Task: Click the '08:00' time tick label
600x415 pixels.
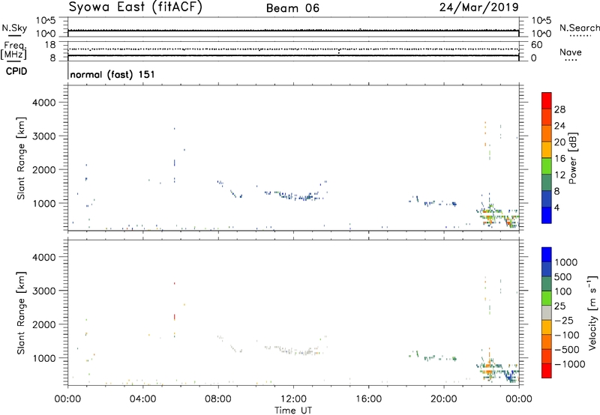Action: point(218,399)
